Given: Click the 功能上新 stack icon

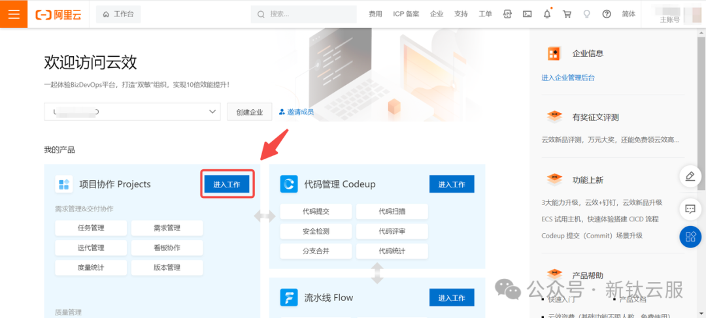Looking at the screenshot, I should click(x=554, y=180).
